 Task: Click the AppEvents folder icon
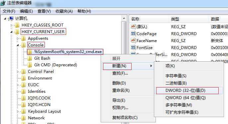pyautogui.click(x=23, y=38)
